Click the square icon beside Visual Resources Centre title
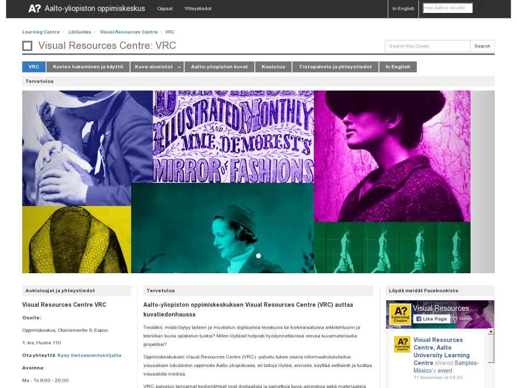The height and width of the screenshot is (388, 517). 27,46
